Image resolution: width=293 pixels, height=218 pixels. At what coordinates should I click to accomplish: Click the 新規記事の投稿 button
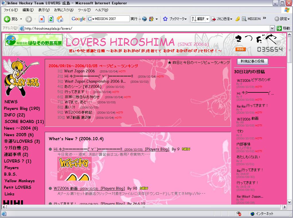tap(252, 62)
